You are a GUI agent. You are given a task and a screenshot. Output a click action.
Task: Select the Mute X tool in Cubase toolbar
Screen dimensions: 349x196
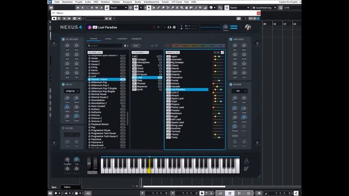177,8
